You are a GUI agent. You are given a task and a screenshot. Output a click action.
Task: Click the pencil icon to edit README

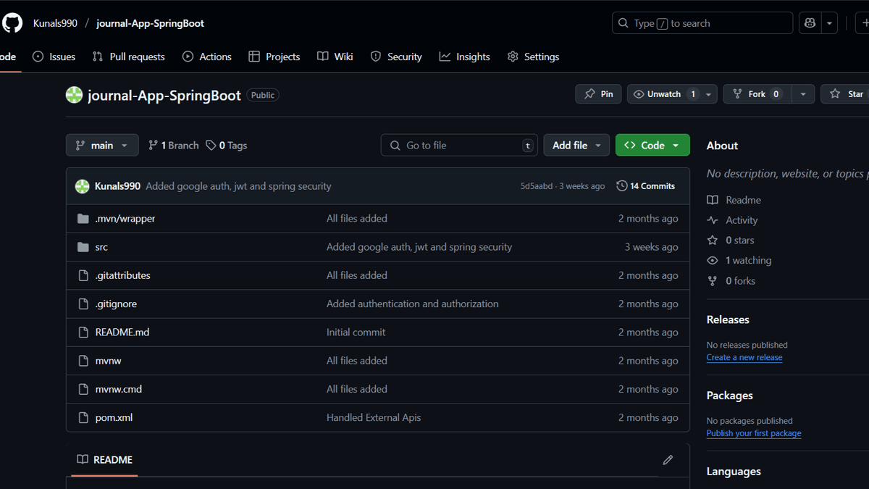[x=668, y=460]
